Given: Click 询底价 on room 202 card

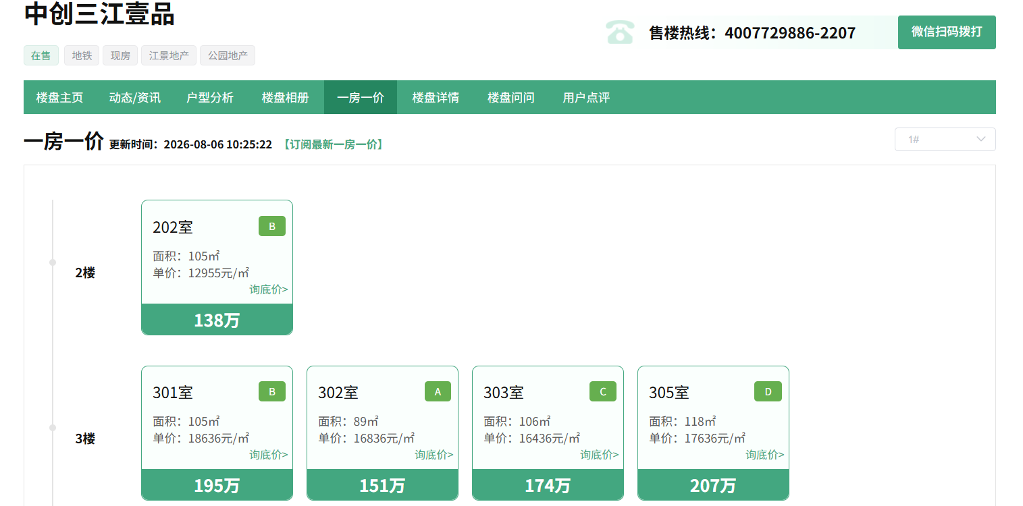Looking at the screenshot, I should (x=269, y=289).
